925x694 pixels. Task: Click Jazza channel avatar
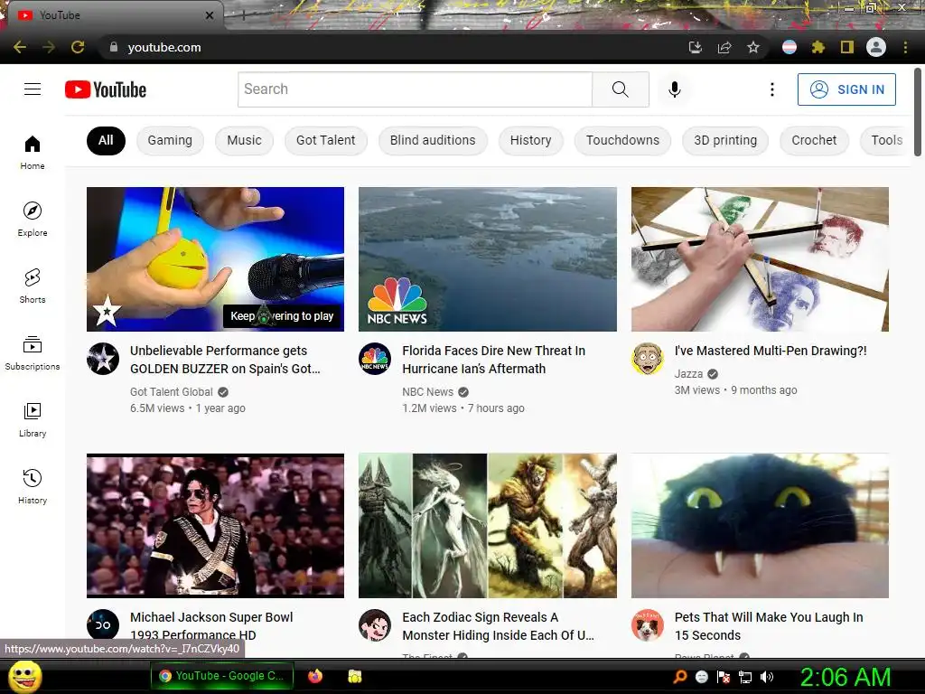(x=647, y=358)
